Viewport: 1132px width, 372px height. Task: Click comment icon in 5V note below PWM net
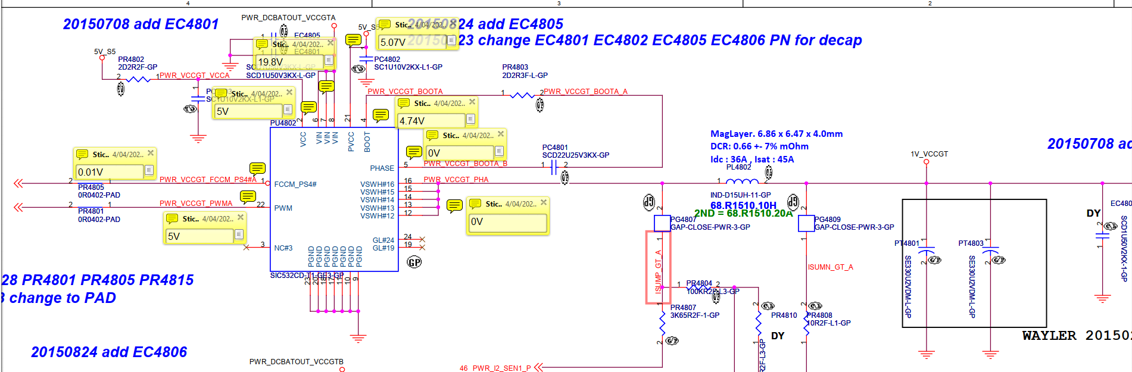coord(172,218)
